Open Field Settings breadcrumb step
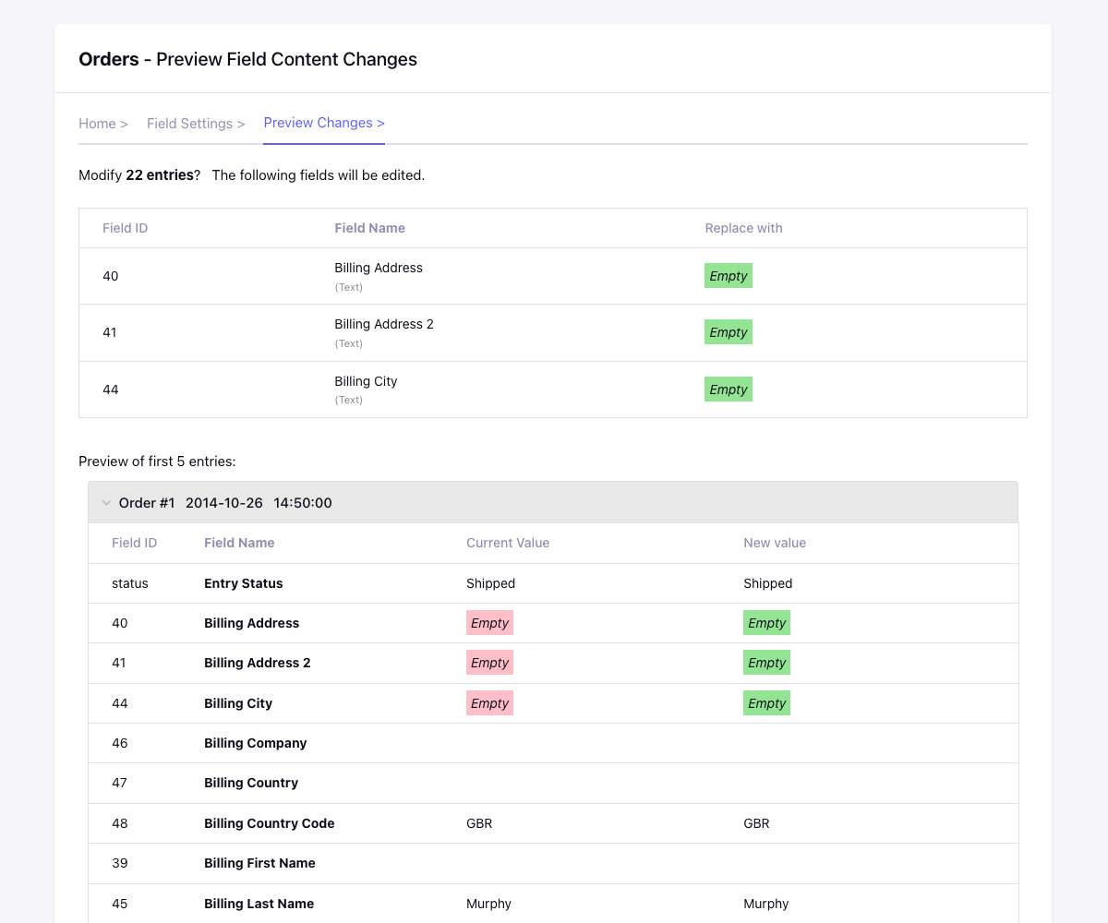This screenshot has height=923, width=1108. pyautogui.click(x=196, y=124)
